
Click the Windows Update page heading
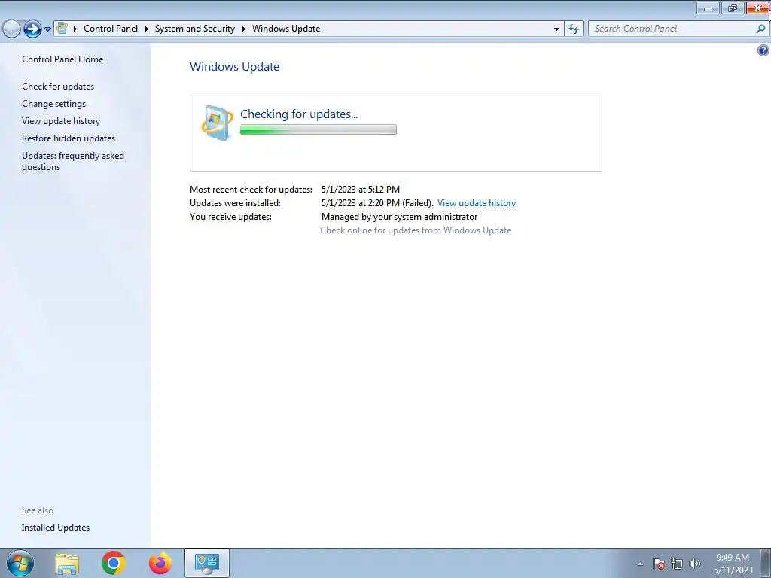pos(235,67)
